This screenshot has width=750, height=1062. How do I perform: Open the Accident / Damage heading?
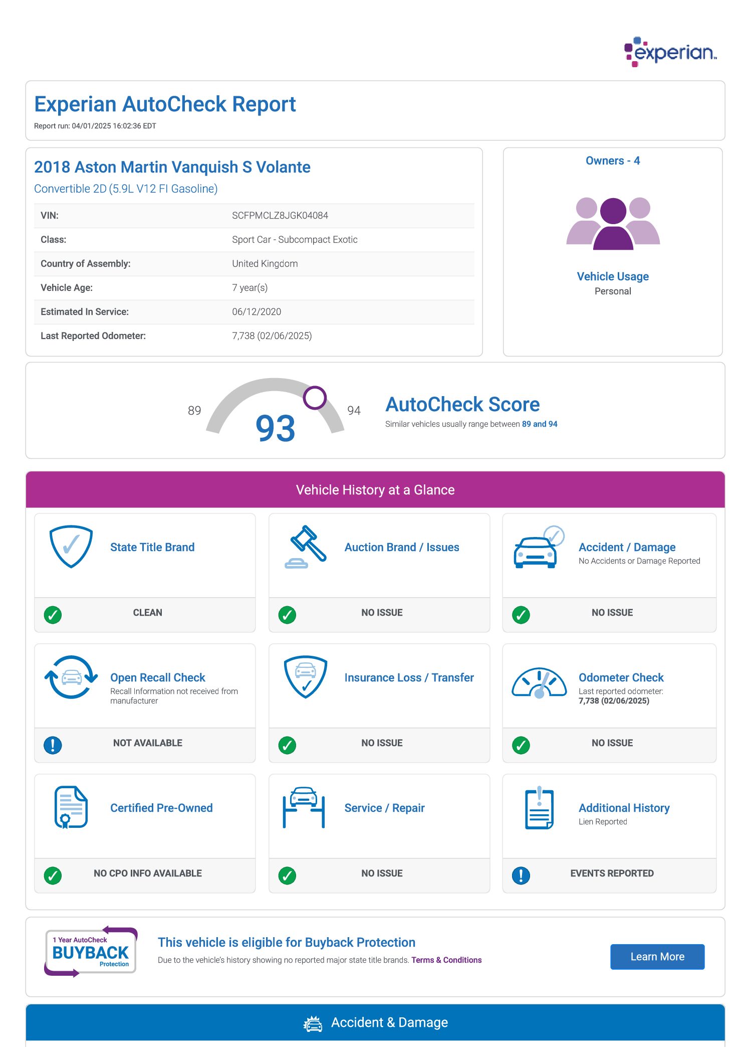(x=627, y=547)
